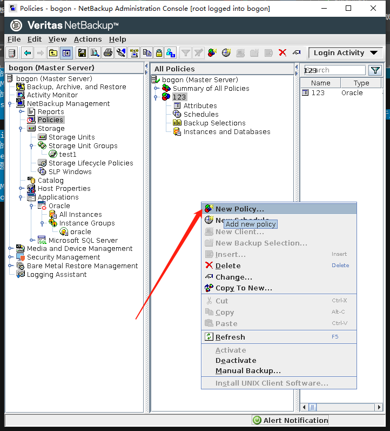Image resolution: width=390 pixels, height=431 pixels.
Task: Collapse the Applications tree node
Action: click(x=21, y=197)
